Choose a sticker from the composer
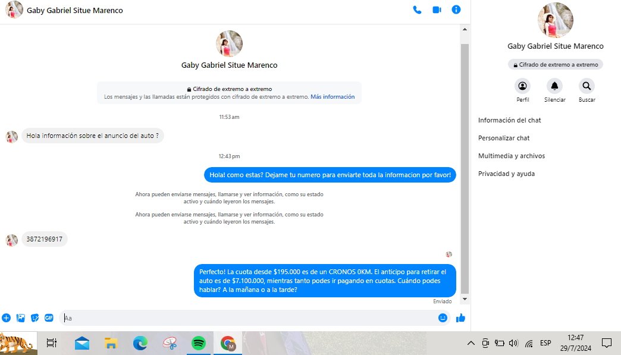 point(35,318)
